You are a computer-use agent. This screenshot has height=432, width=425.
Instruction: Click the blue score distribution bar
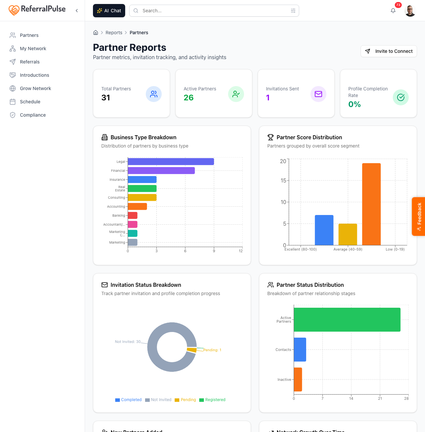(x=324, y=230)
